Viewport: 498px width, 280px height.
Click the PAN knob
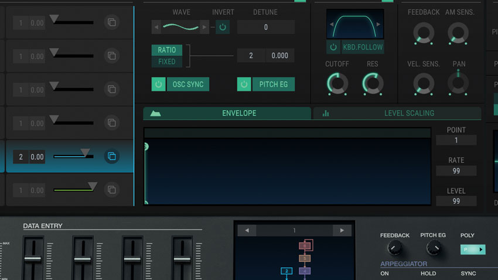click(x=458, y=83)
